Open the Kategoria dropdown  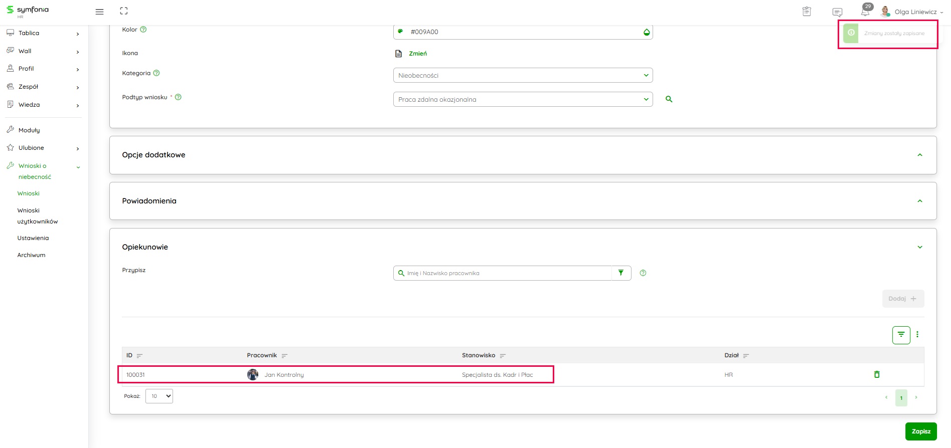coord(523,75)
